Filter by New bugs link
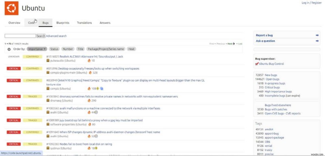The width and height of the screenshot is (325, 156). (x=271, y=75)
